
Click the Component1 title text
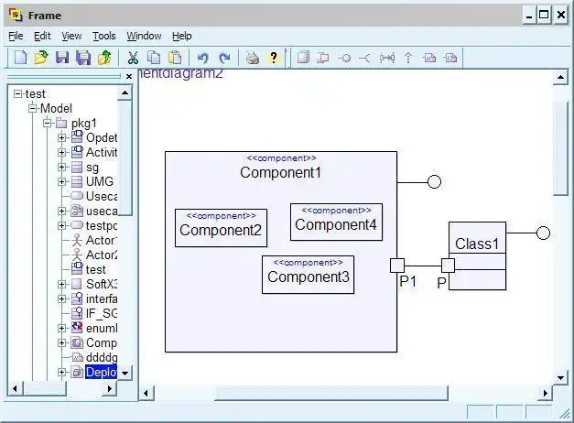tap(281, 172)
